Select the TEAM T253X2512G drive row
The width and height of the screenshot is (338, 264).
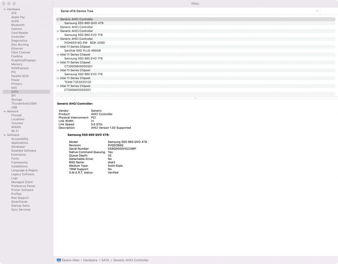[195, 82]
